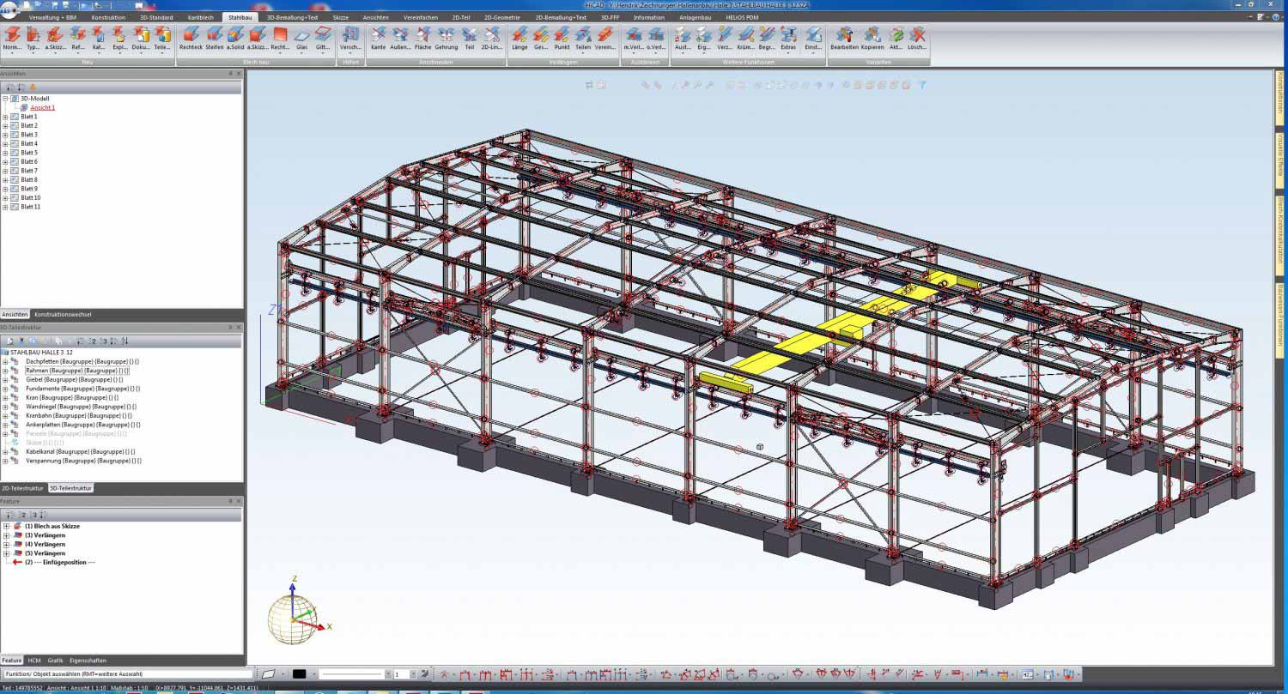
Task: Switch to the HCM bottom tab
Action: pos(34,661)
